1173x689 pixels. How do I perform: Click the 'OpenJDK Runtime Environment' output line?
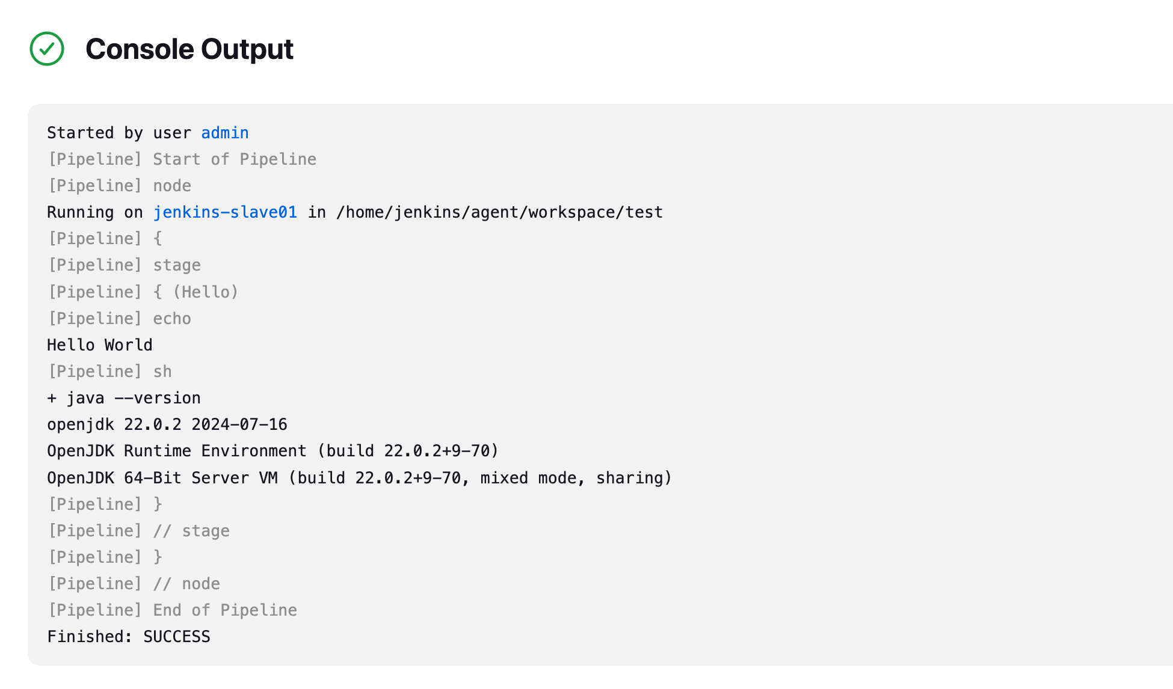(x=273, y=451)
